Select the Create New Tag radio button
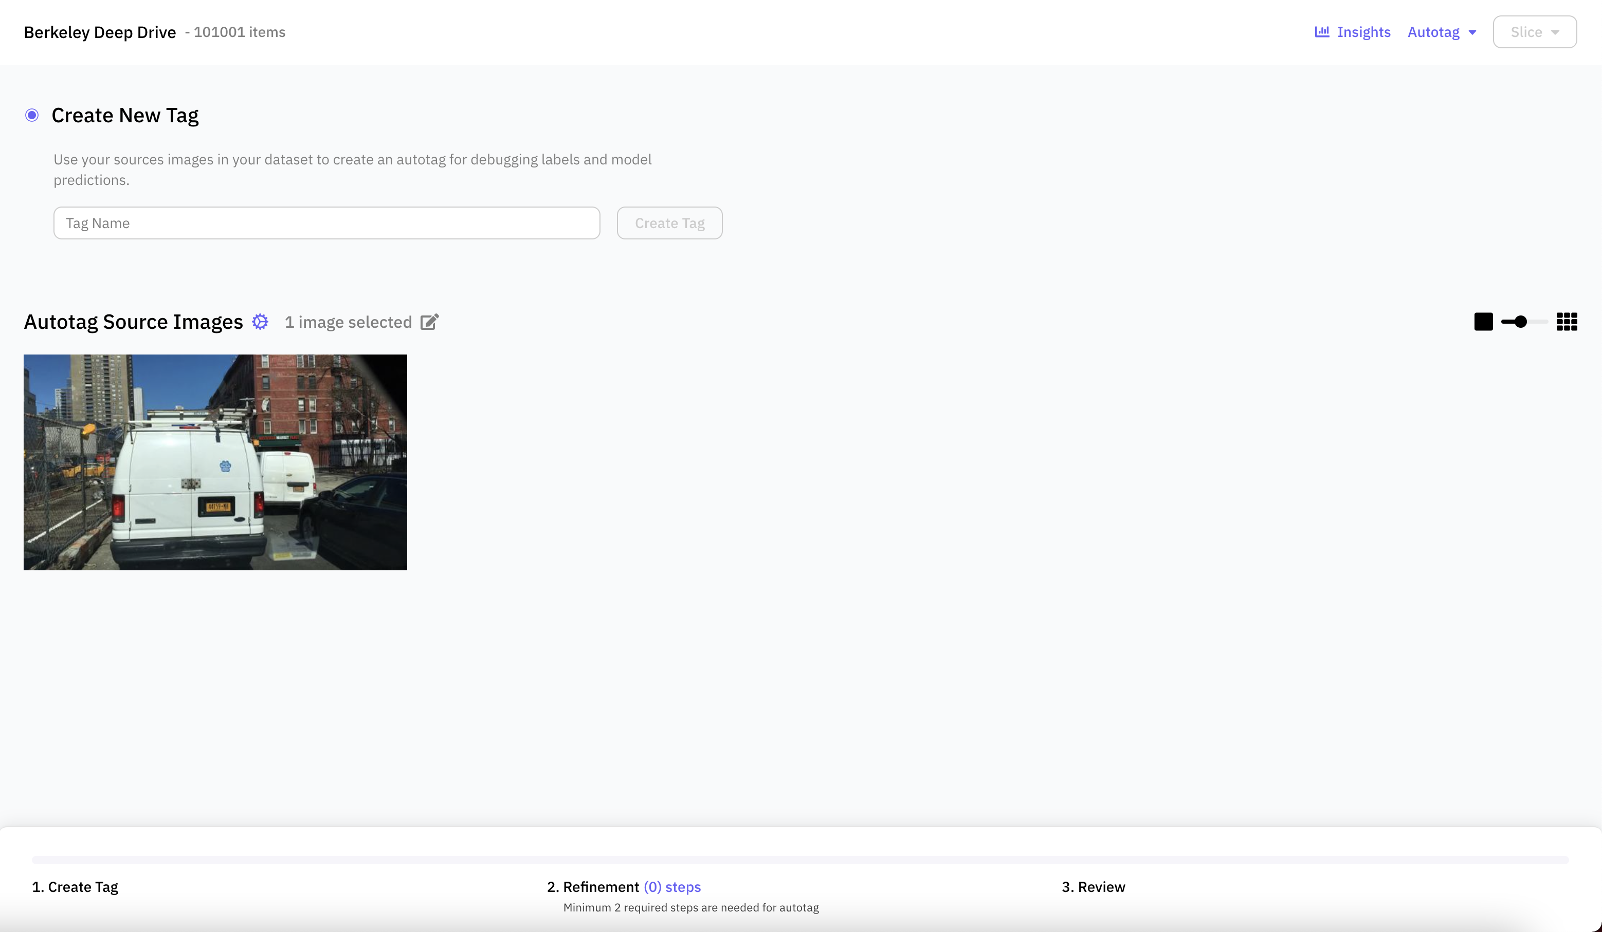The width and height of the screenshot is (1602, 932). point(32,115)
